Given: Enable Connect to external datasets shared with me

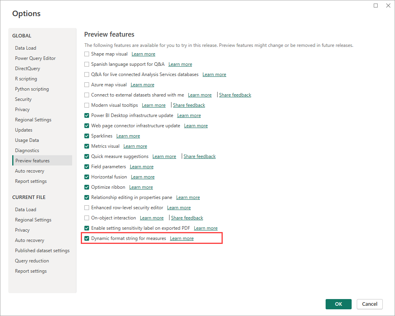Looking at the screenshot, I should click(87, 95).
